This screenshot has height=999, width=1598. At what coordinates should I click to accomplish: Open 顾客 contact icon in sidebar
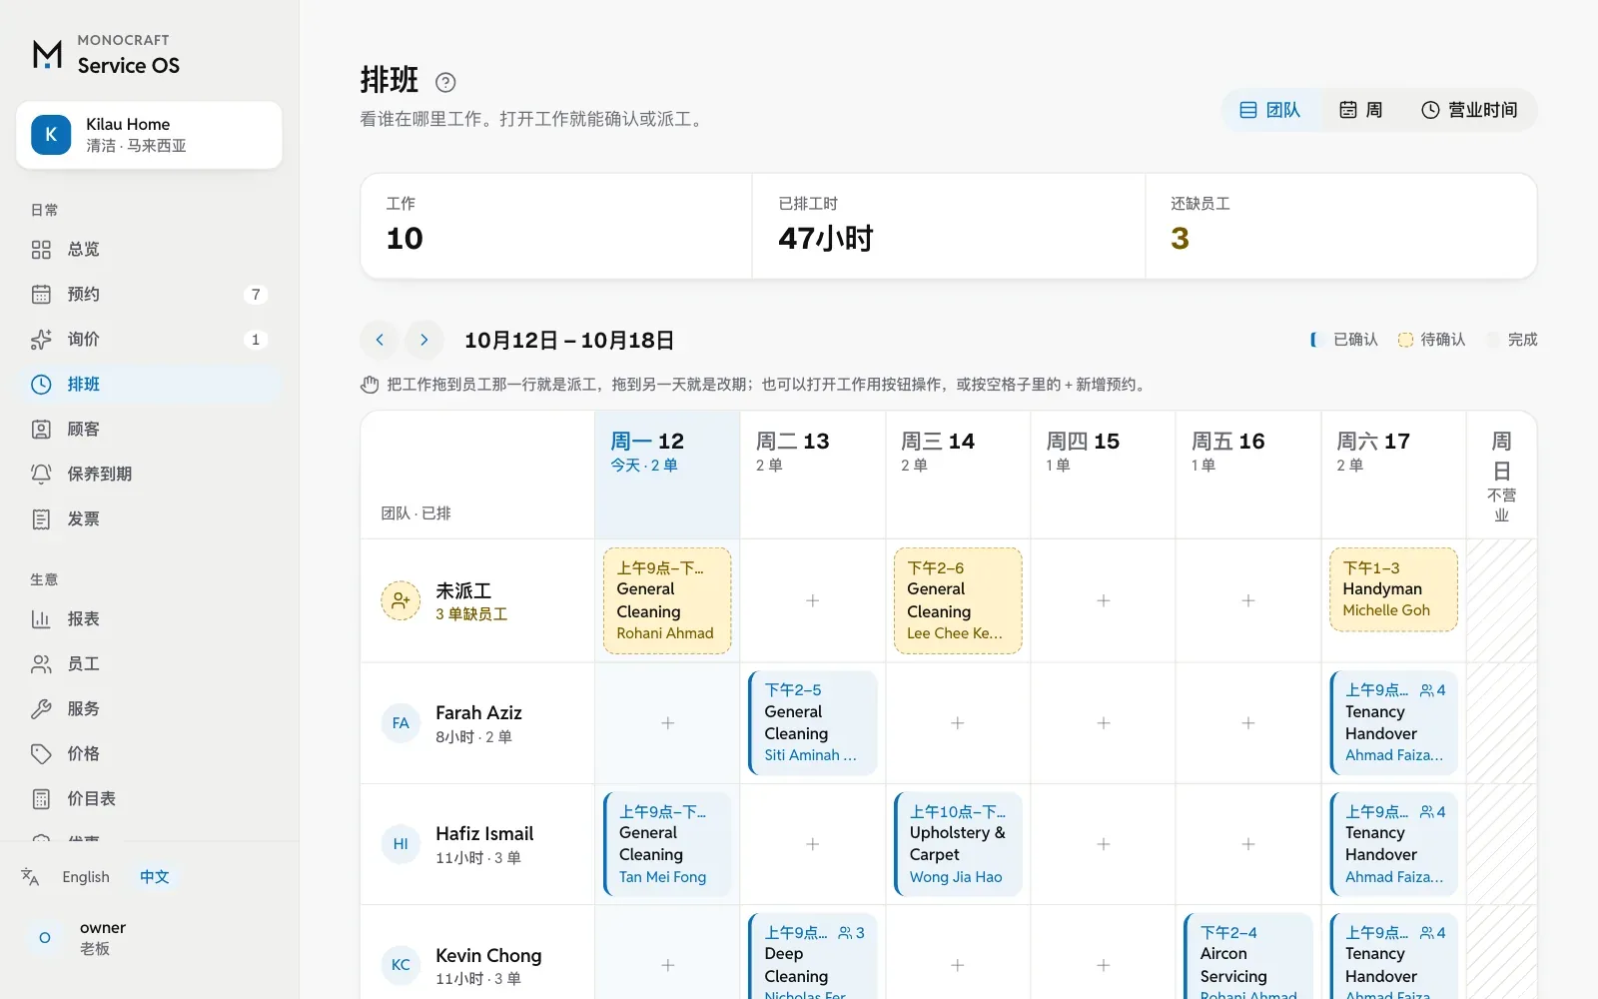(x=41, y=430)
